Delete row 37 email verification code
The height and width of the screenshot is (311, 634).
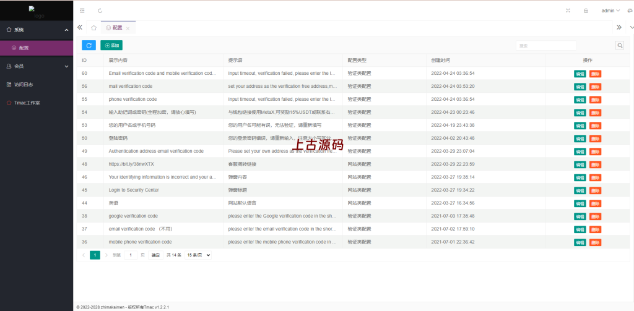[595, 229]
